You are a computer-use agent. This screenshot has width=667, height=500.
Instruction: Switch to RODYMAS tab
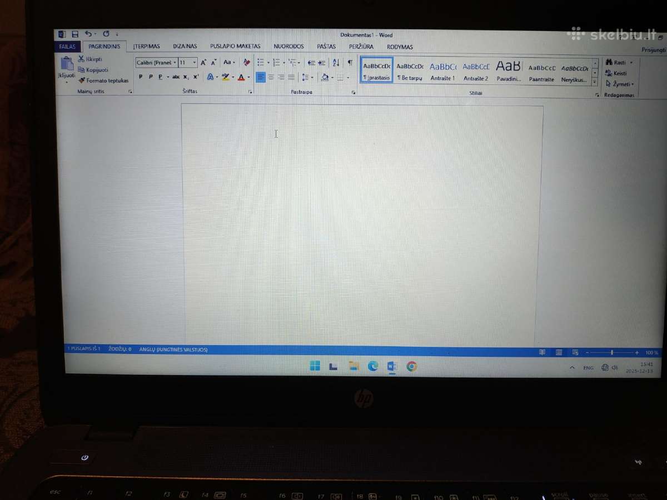click(x=400, y=47)
